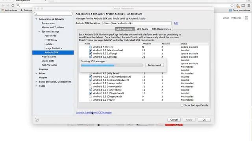Expand the Tools section

(x=36, y=86)
